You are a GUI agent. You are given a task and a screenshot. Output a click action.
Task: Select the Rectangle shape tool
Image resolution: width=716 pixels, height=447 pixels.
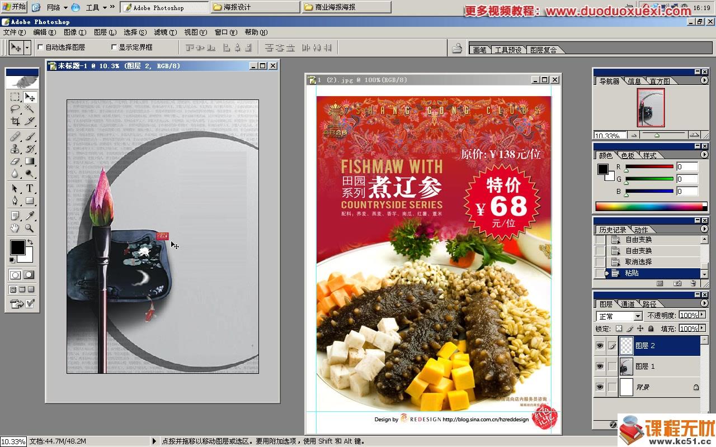[30, 201]
